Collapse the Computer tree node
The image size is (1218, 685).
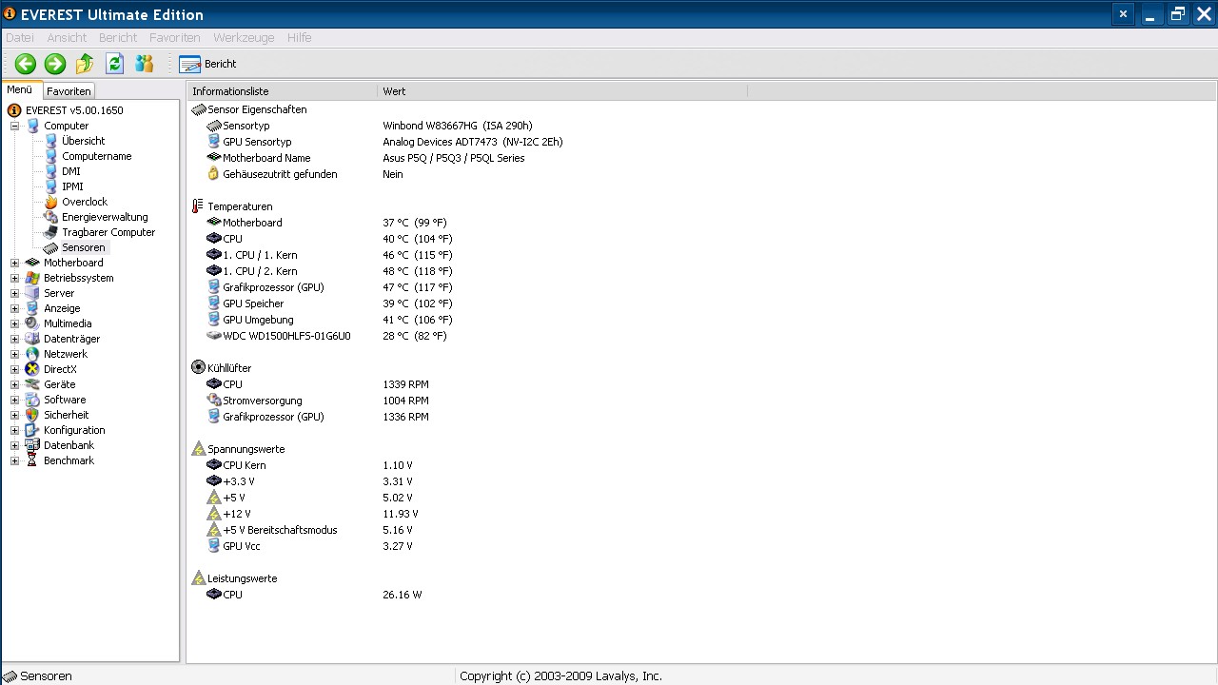[x=14, y=126]
